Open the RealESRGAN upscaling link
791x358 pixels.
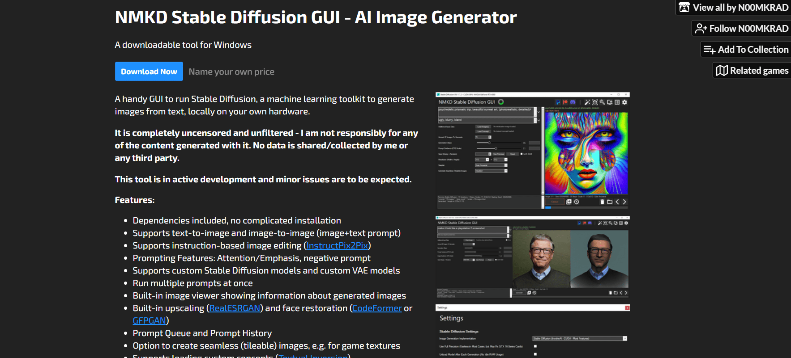[235, 308]
